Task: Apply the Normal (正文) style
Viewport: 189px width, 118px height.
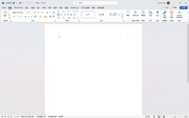Action: click(x=88, y=14)
